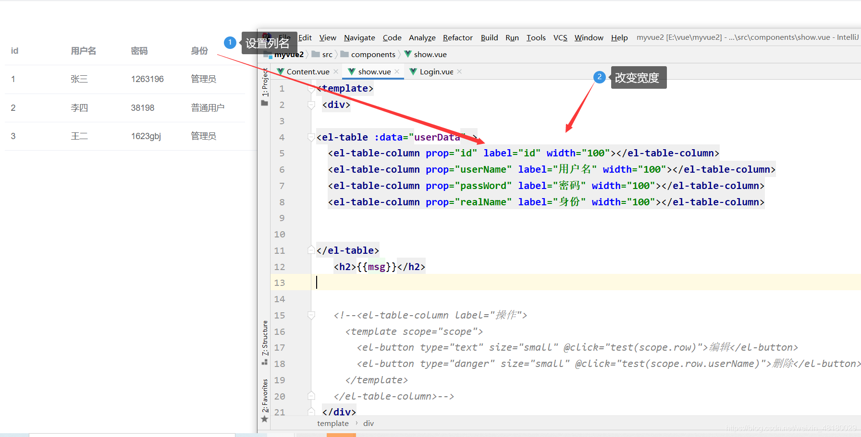Select the table cell 王二

pos(79,136)
